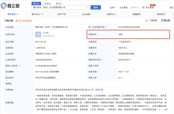Click the help icon beside 0人
This screenshot has height=114, width=174.
[123, 78]
